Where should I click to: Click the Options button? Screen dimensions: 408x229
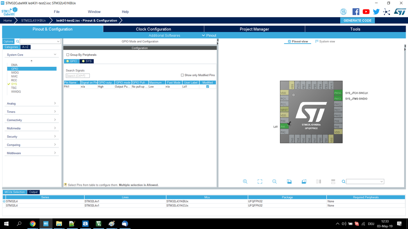pyautogui.click(x=8, y=42)
